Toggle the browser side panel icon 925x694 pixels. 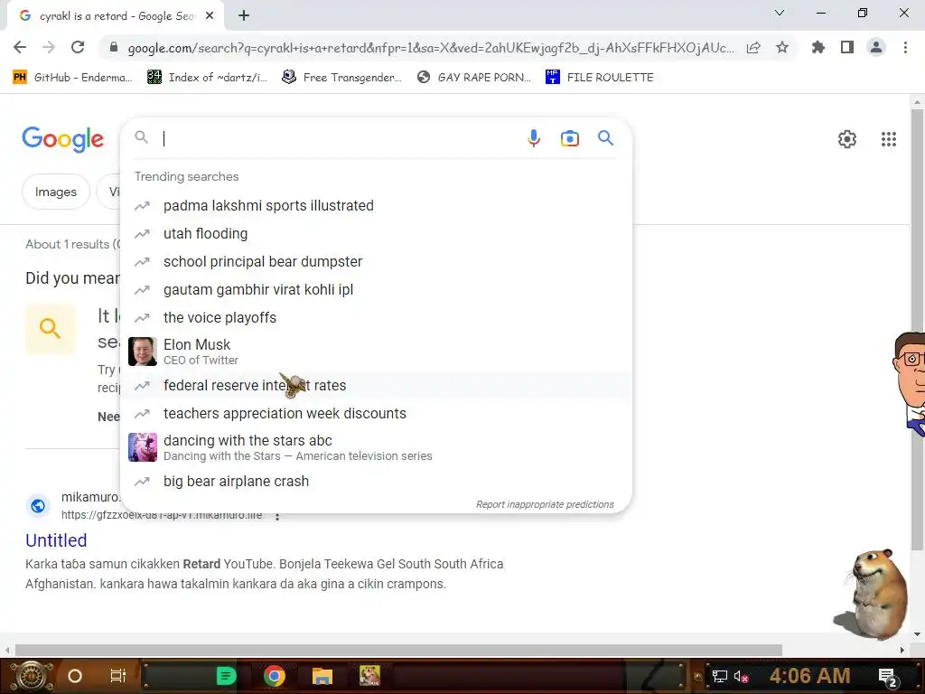[x=847, y=47]
